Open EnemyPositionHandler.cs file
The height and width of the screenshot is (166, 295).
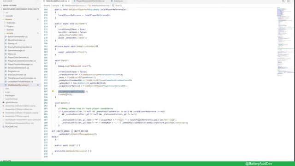20,47
